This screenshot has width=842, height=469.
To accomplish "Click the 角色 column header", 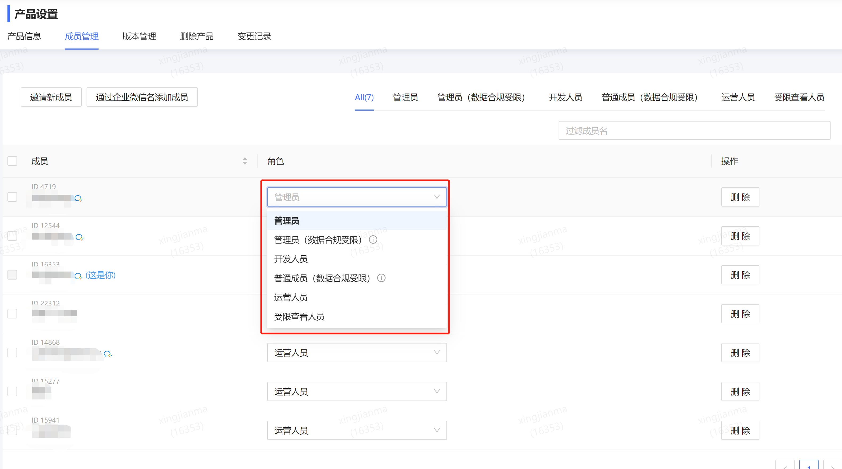I will click(x=275, y=161).
